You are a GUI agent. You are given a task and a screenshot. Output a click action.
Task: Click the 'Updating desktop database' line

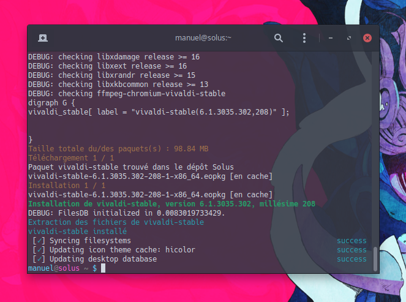tap(95, 259)
